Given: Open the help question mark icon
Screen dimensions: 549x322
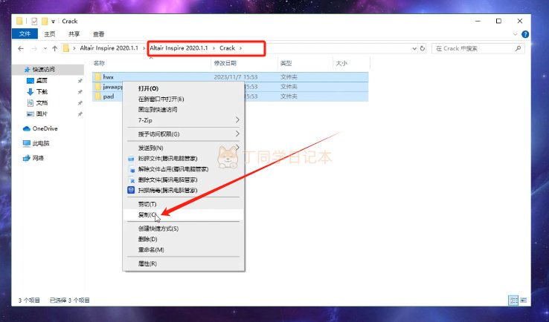Looking at the screenshot, I should 525,34.
